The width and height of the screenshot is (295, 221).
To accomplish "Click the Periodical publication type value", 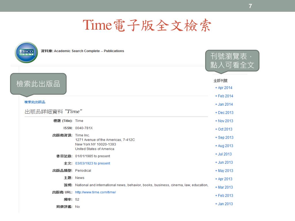I will (83, 170).
